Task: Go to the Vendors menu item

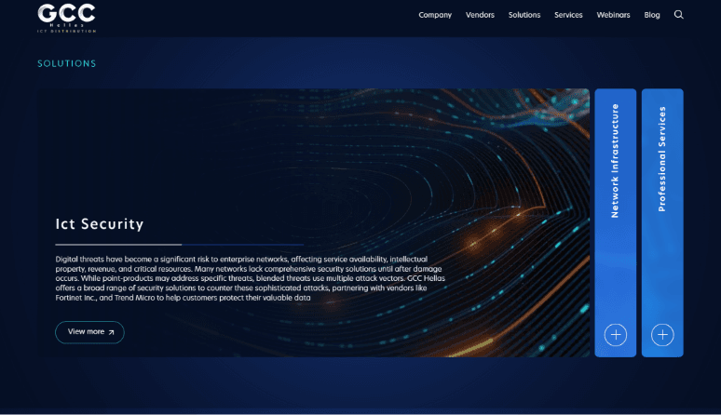Action: 480,15
